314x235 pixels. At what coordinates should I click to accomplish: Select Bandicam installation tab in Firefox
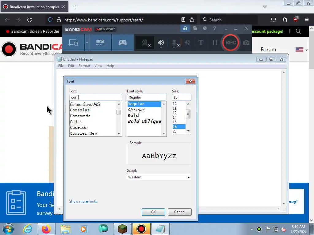[x=34, y=7]
